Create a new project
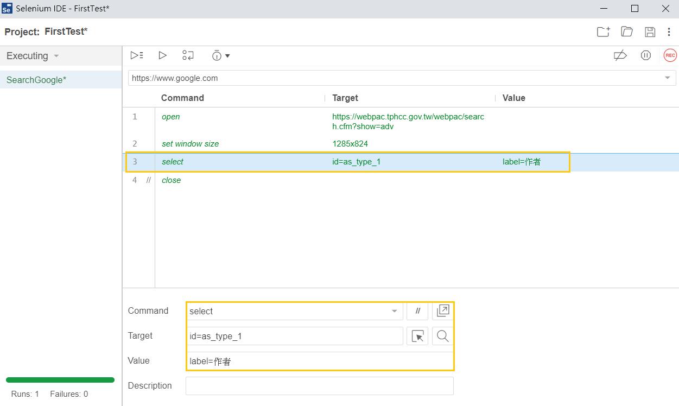Viewport: 679px width, 406px height. click(x=604, y=31)
